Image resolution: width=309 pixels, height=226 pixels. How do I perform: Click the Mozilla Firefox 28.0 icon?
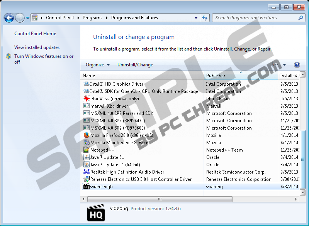point(87,135)
